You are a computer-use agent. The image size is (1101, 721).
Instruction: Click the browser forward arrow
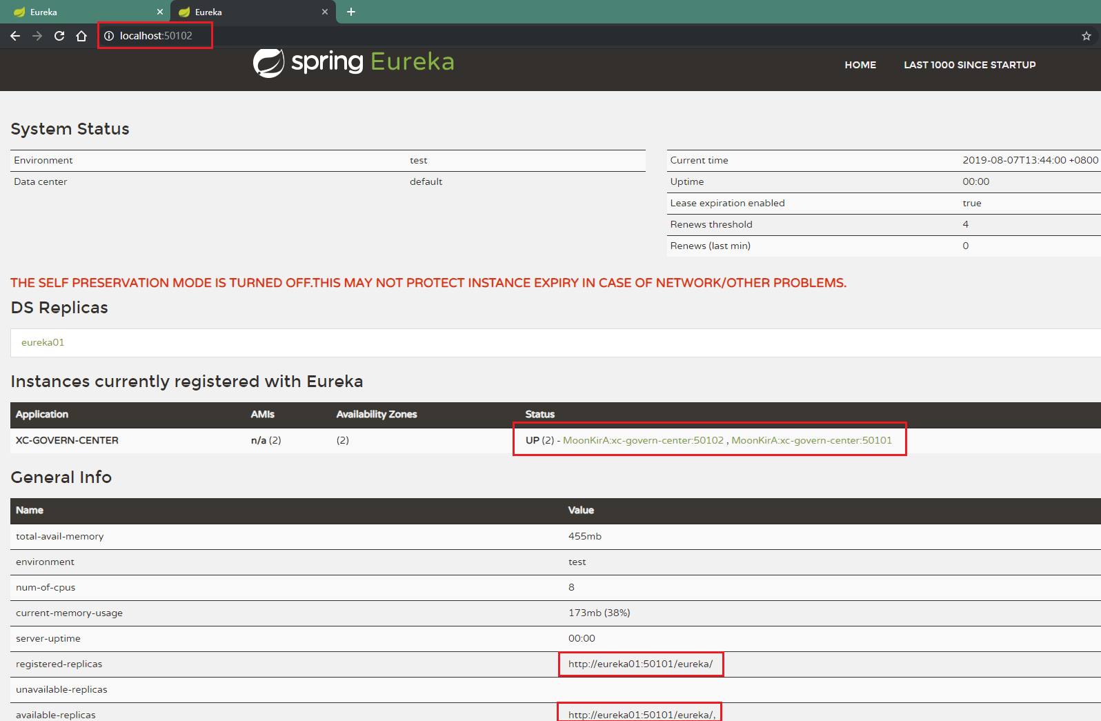37,36
